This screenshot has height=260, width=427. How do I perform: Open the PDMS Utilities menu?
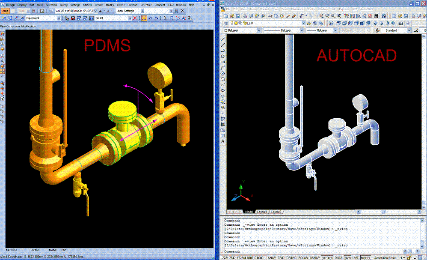click(87, 5)
